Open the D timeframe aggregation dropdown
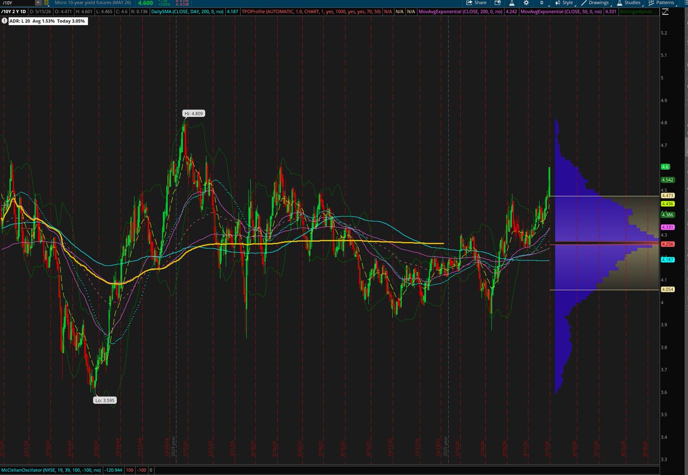688x475 pixels. click(541, 3)
